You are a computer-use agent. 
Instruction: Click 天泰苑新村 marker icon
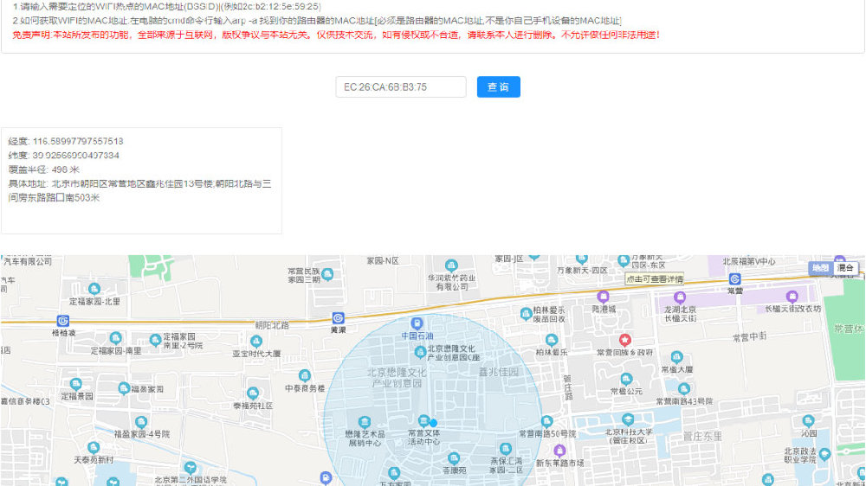pyautogui.click(x=94, y=447)
